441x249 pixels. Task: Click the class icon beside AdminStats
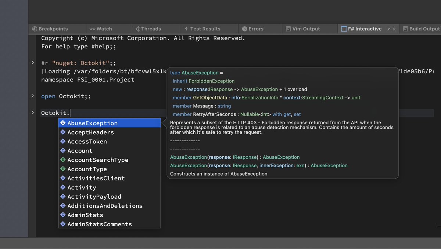[63, 215]
